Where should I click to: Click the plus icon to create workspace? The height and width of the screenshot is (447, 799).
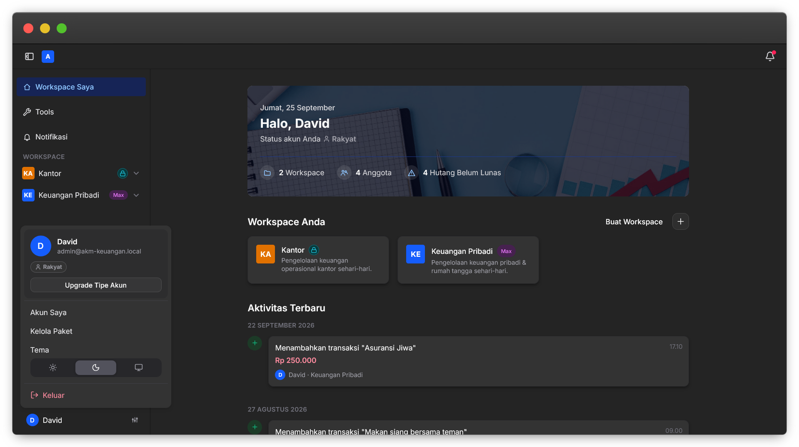680,221
